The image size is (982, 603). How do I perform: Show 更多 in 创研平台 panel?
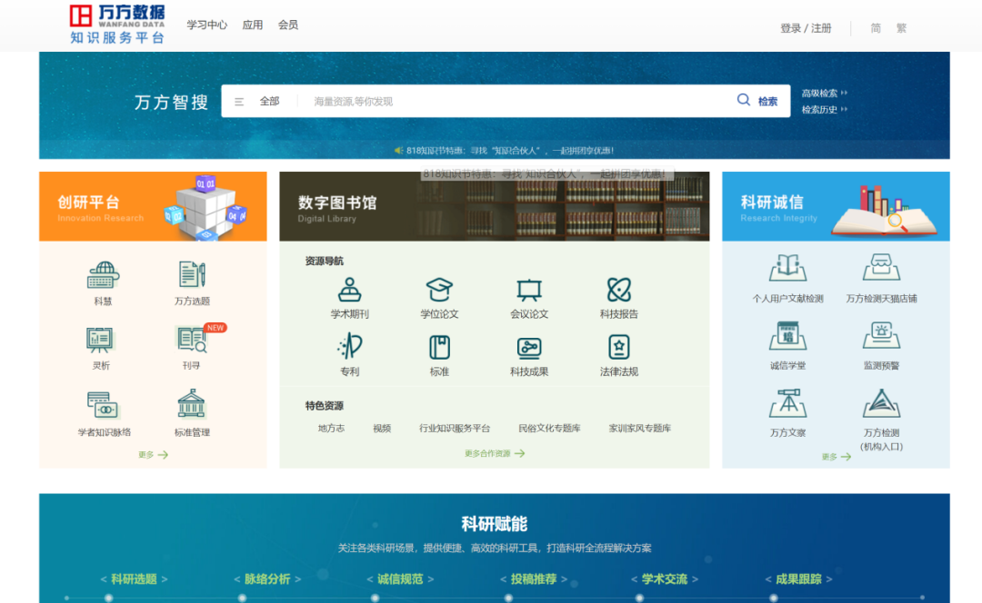click(x=153, y=455)
